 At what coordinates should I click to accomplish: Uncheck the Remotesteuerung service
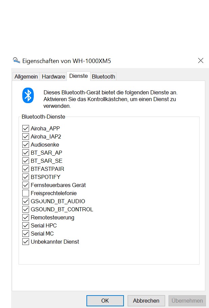tap(26, 217)
